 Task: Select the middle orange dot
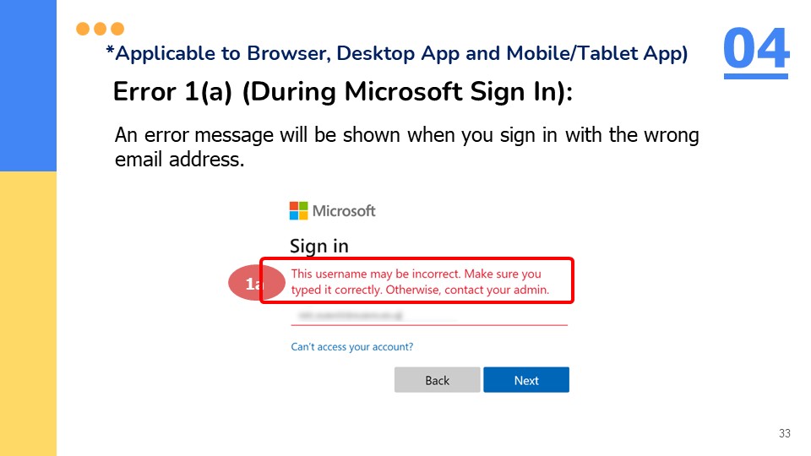[101, 29]
